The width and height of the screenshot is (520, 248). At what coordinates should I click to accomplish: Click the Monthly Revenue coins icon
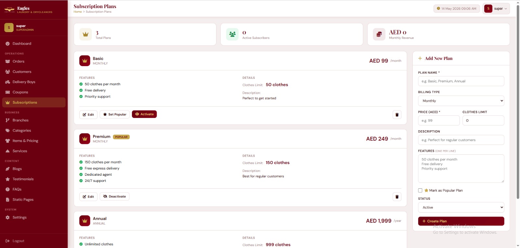[379, 34]
